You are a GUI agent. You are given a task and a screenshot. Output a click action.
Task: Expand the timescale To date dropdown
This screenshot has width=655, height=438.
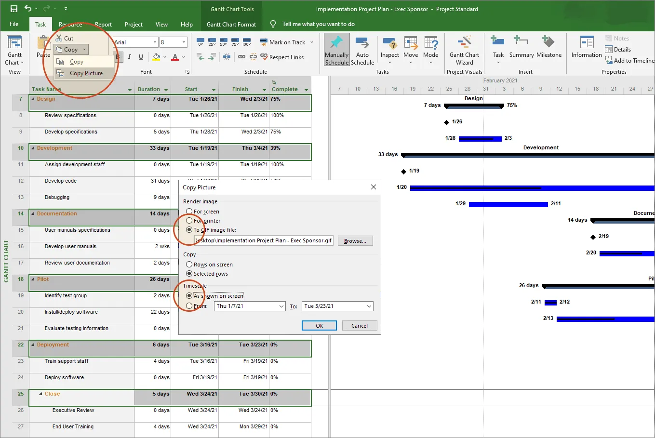click(x=369, y=306)
